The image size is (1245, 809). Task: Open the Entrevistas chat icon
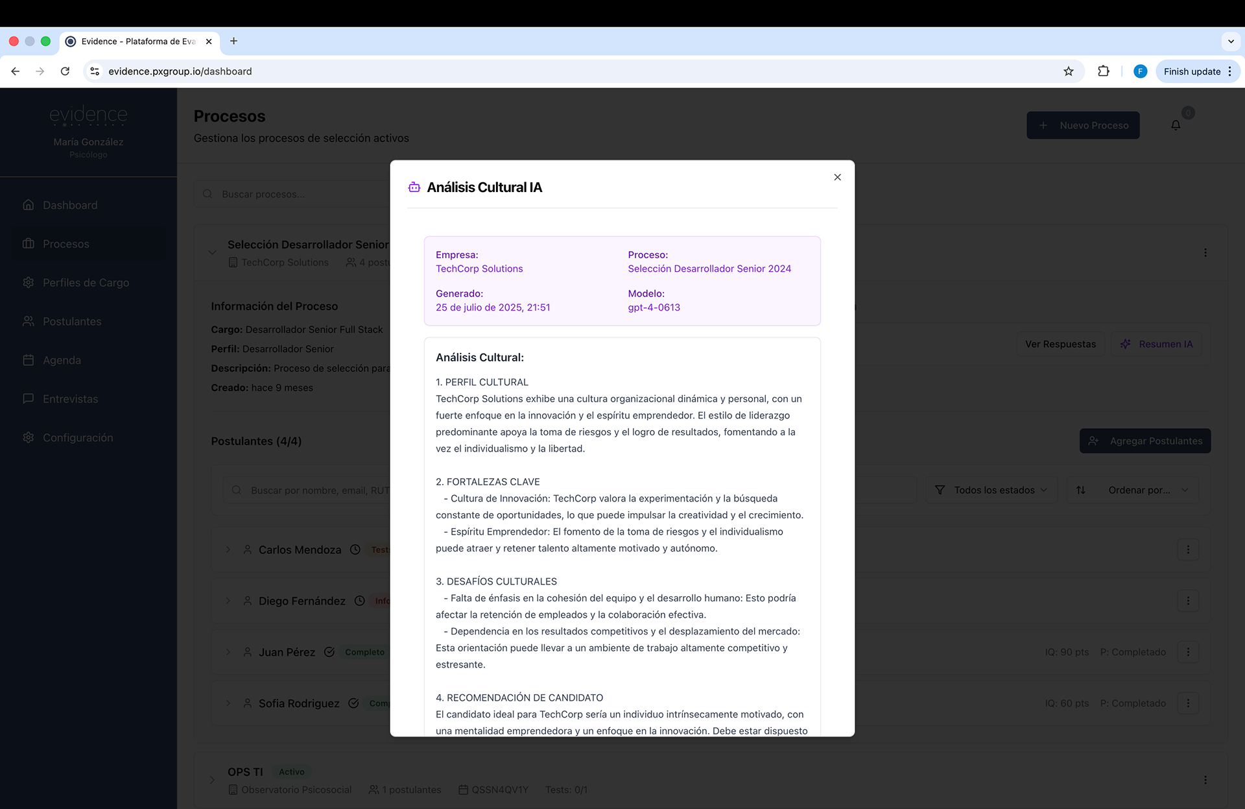pos(29,398)
